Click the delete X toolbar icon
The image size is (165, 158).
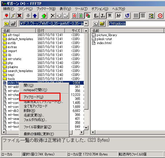(53, 16)
